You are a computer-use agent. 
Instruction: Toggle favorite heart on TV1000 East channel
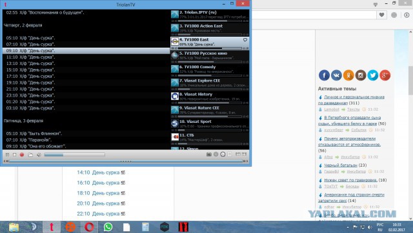(x=245, y=40)
